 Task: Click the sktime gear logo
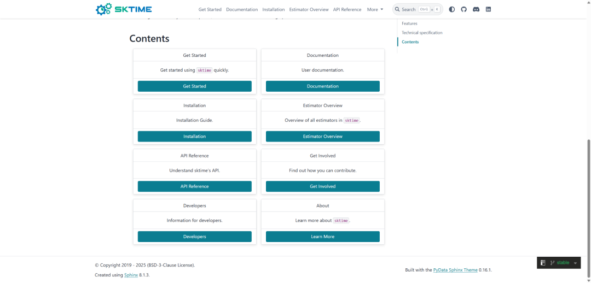123,9
